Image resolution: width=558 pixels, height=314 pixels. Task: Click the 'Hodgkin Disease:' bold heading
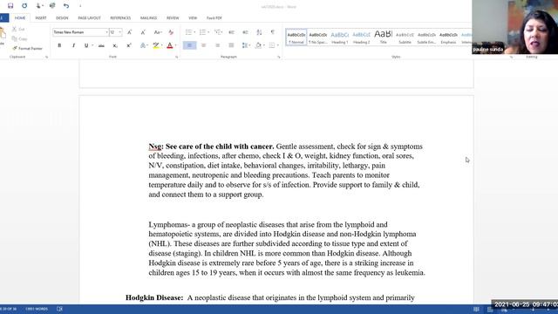(x=154, y=297)
